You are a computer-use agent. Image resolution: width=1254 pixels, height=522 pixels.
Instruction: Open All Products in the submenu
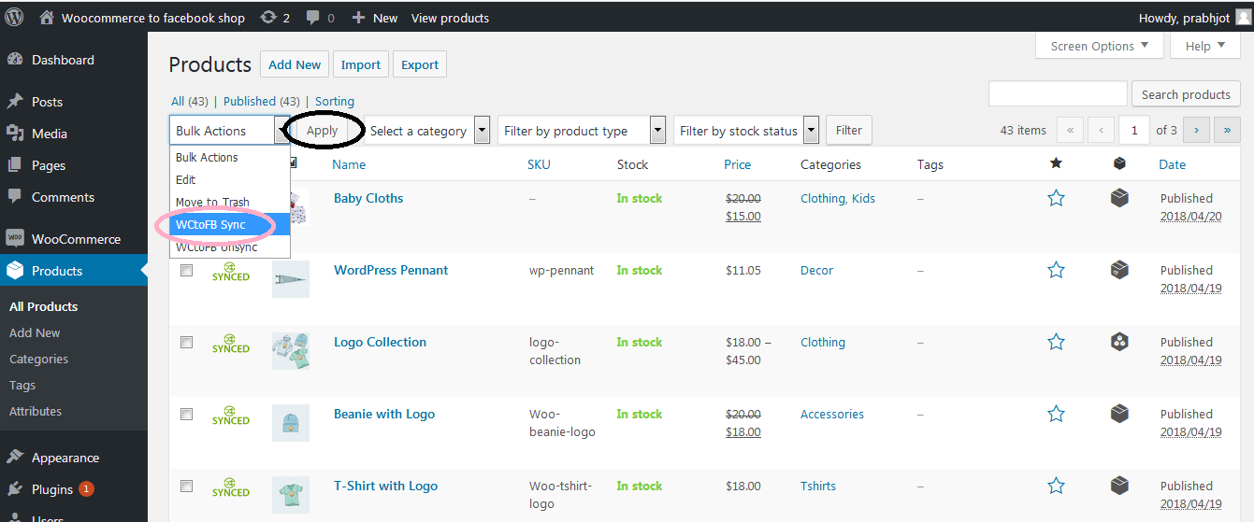coord(44,306)
